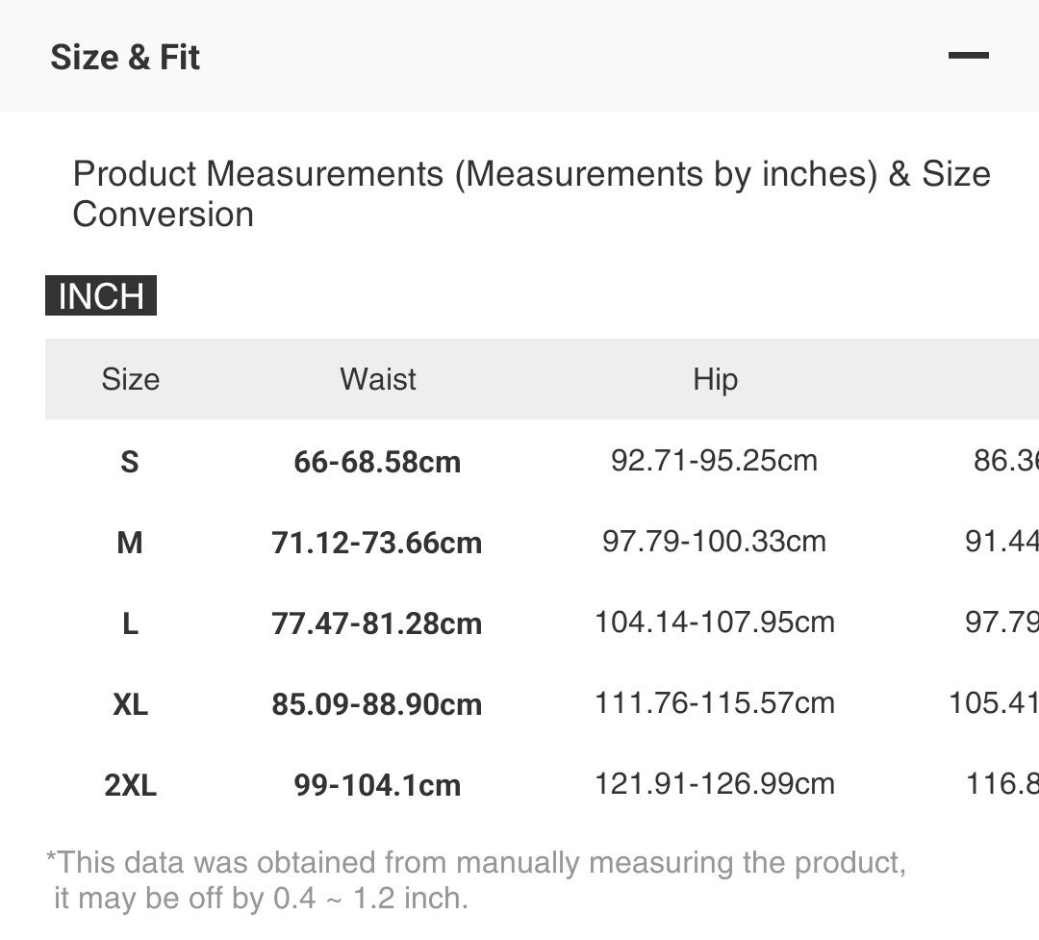Image resolution: width=1039 pixels, height=940 pixels.
Task: Click the Product Measurements description text
Action: click(531, 194)
